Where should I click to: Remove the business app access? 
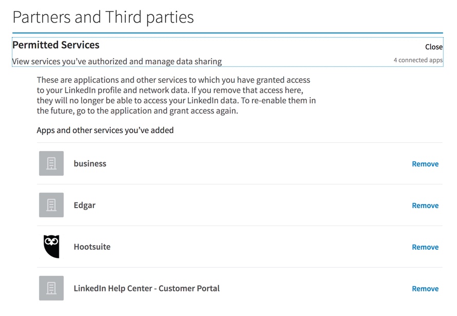click(425, 163)
